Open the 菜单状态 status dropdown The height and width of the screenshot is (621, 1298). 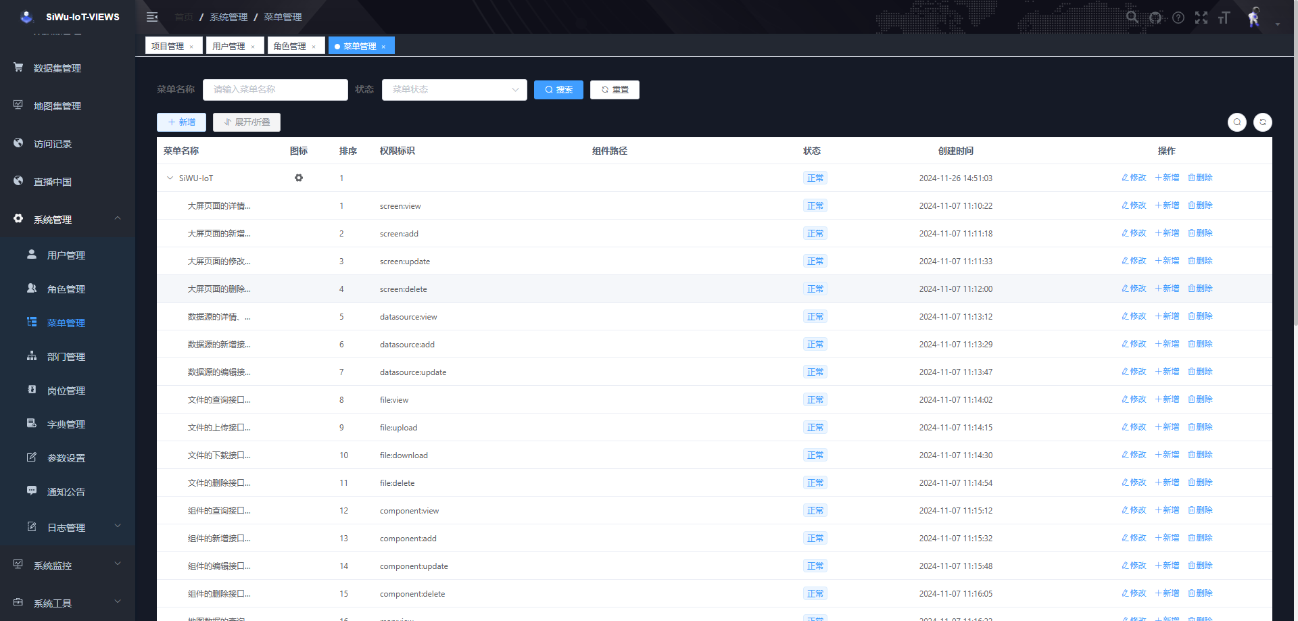pyautogui.click(x=454, y=90)
